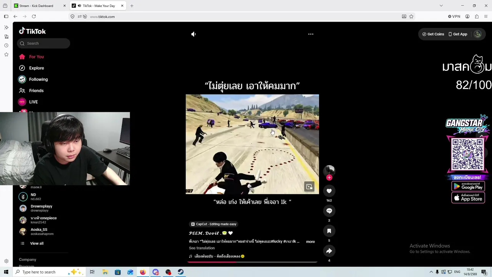This screenshot has height=277, width=492.
Task: Open browser sidebar history icon
Action: 6,45
